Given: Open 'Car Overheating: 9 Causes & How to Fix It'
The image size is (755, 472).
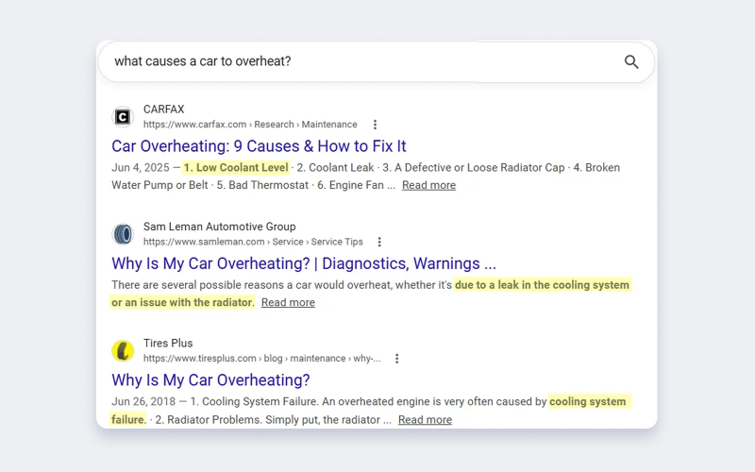Looking at the screenshot, I should click(x=259, y=146).
